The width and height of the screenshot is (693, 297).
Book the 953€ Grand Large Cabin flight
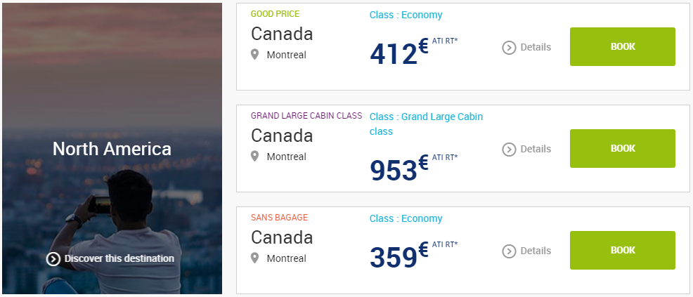622,148
